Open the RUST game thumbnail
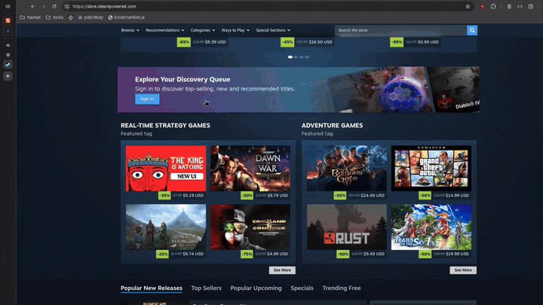The image size is (543, 305). point(347,227)
